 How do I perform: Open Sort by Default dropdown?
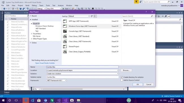click(79, 16)
